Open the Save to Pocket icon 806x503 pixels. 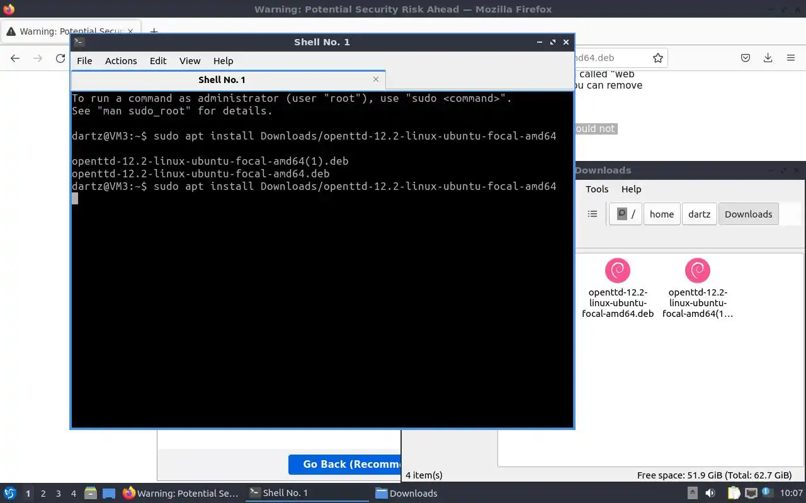coord(746,58)
